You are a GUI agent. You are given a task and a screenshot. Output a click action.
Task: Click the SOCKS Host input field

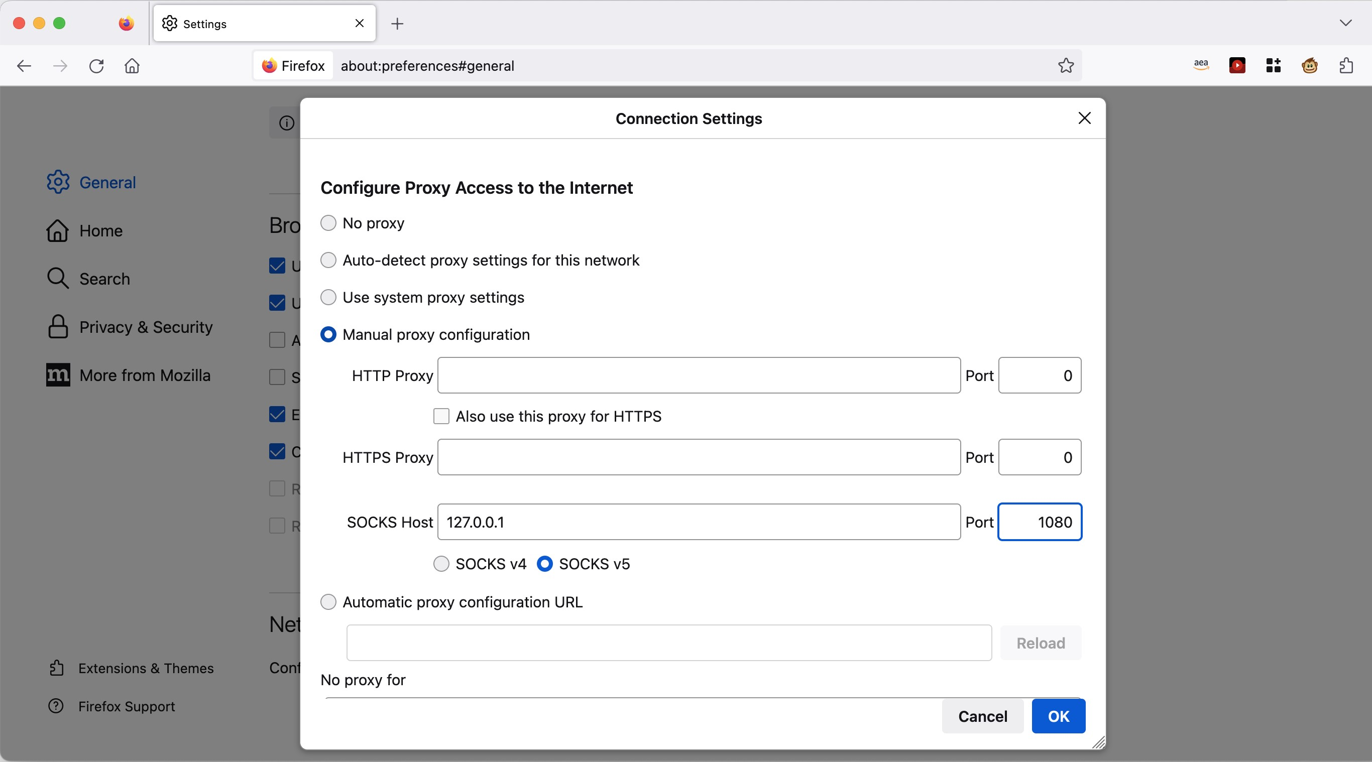(x=698, y=522)
